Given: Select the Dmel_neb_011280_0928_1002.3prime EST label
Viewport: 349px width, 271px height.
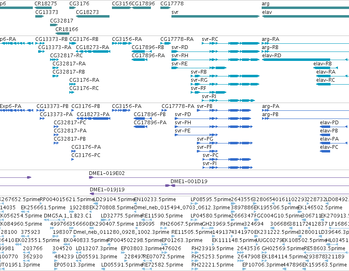Looking at the screenshot, I should point(121,233).
